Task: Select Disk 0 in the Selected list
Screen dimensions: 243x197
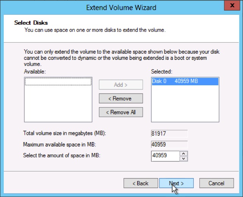Action: tap(185, 81)
